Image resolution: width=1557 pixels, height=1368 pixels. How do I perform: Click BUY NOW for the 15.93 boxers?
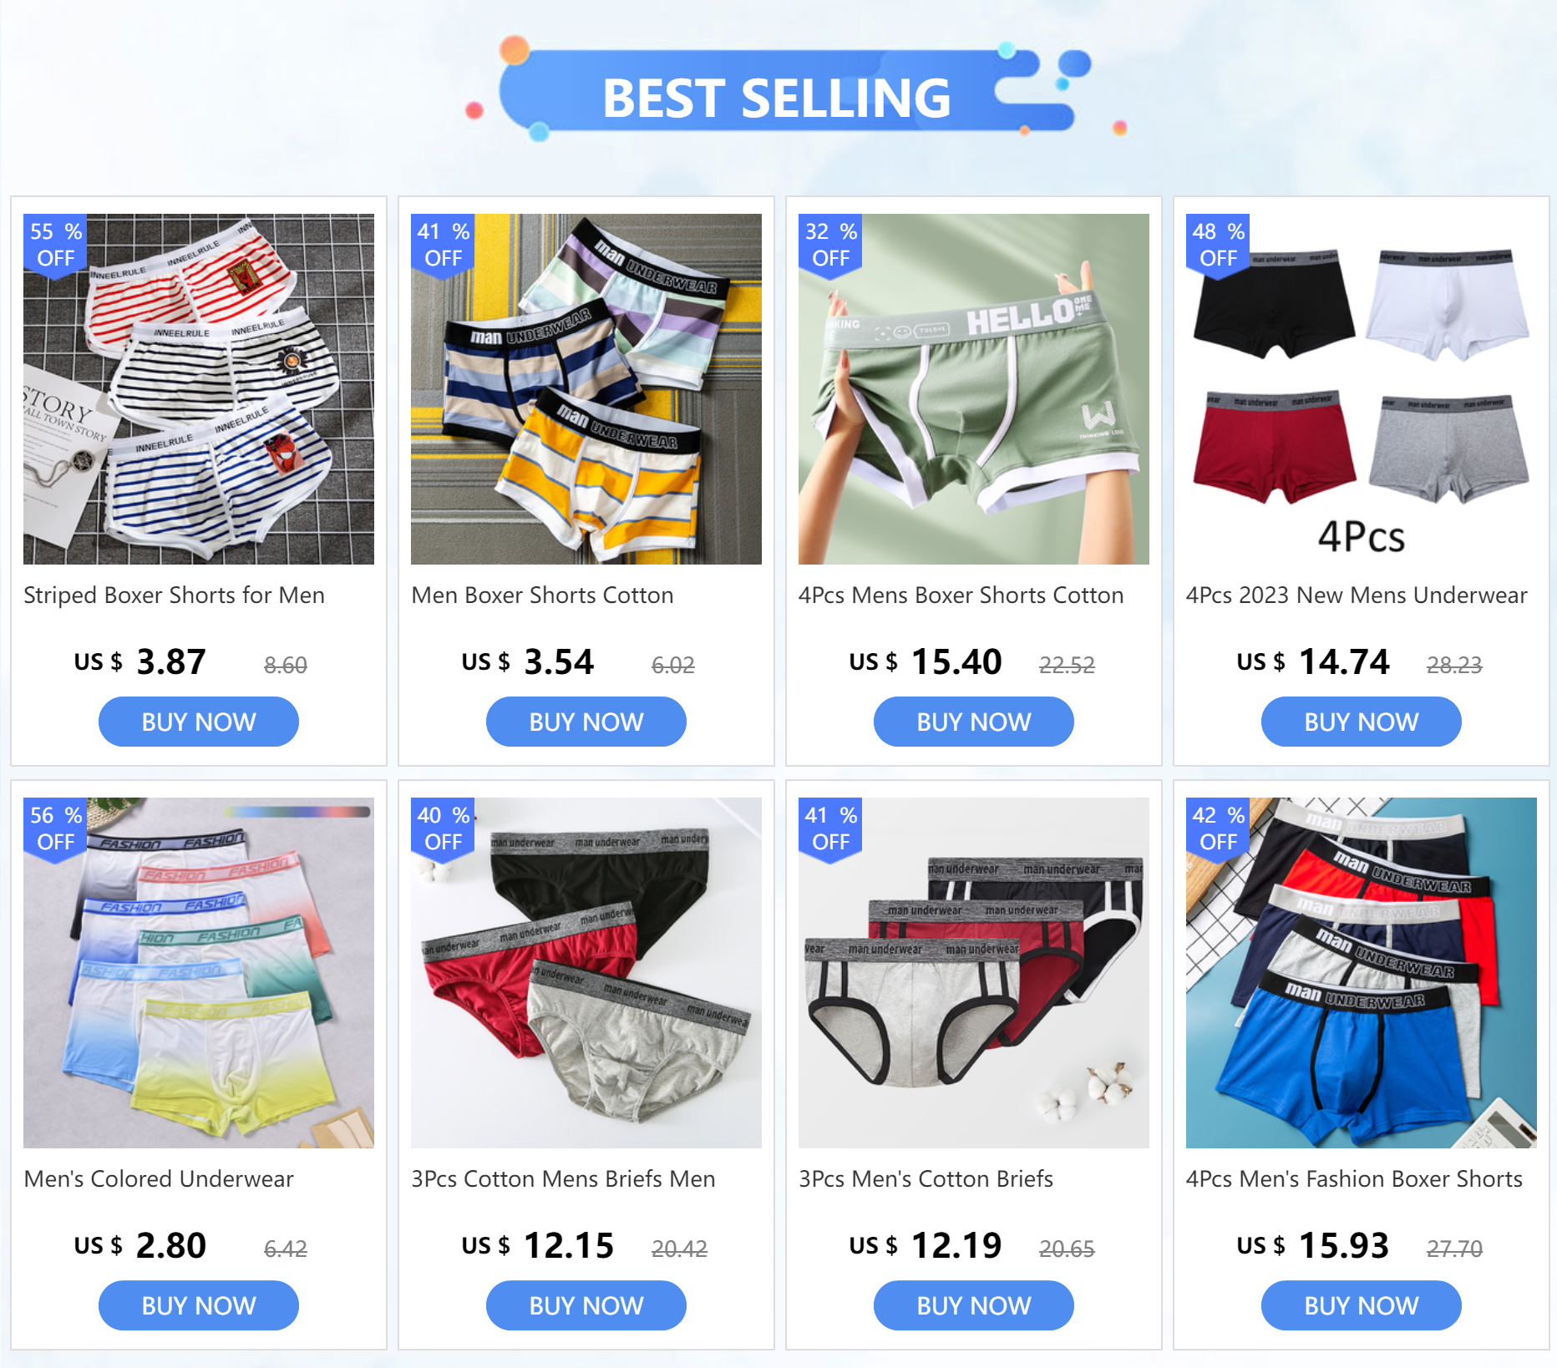1362,1305
